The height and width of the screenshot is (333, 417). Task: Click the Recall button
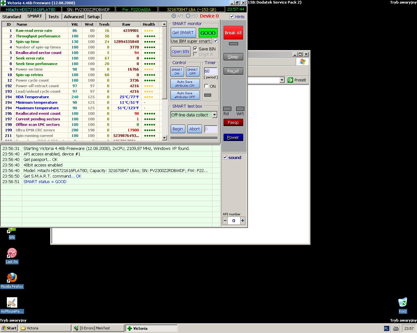(x=233, y=71)
